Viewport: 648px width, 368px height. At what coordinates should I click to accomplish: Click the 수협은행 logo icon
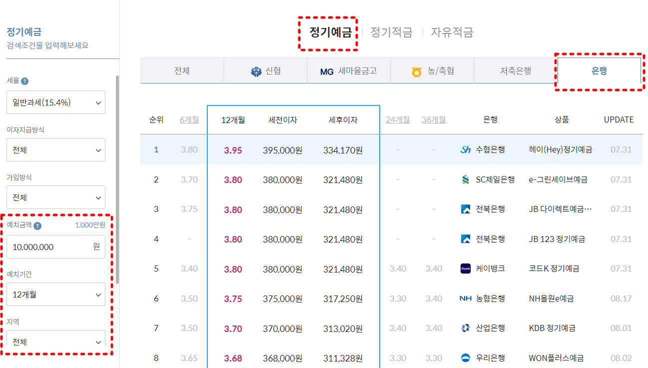466,149
